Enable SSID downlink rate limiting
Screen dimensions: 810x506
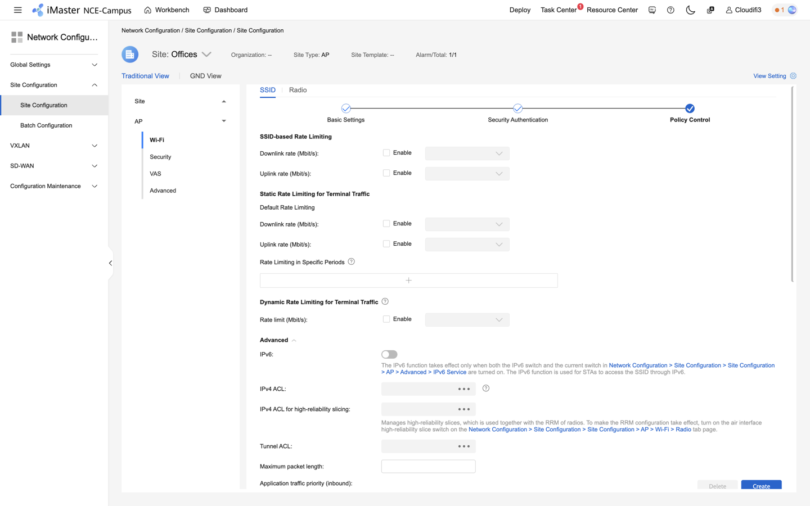pos(386,152)
